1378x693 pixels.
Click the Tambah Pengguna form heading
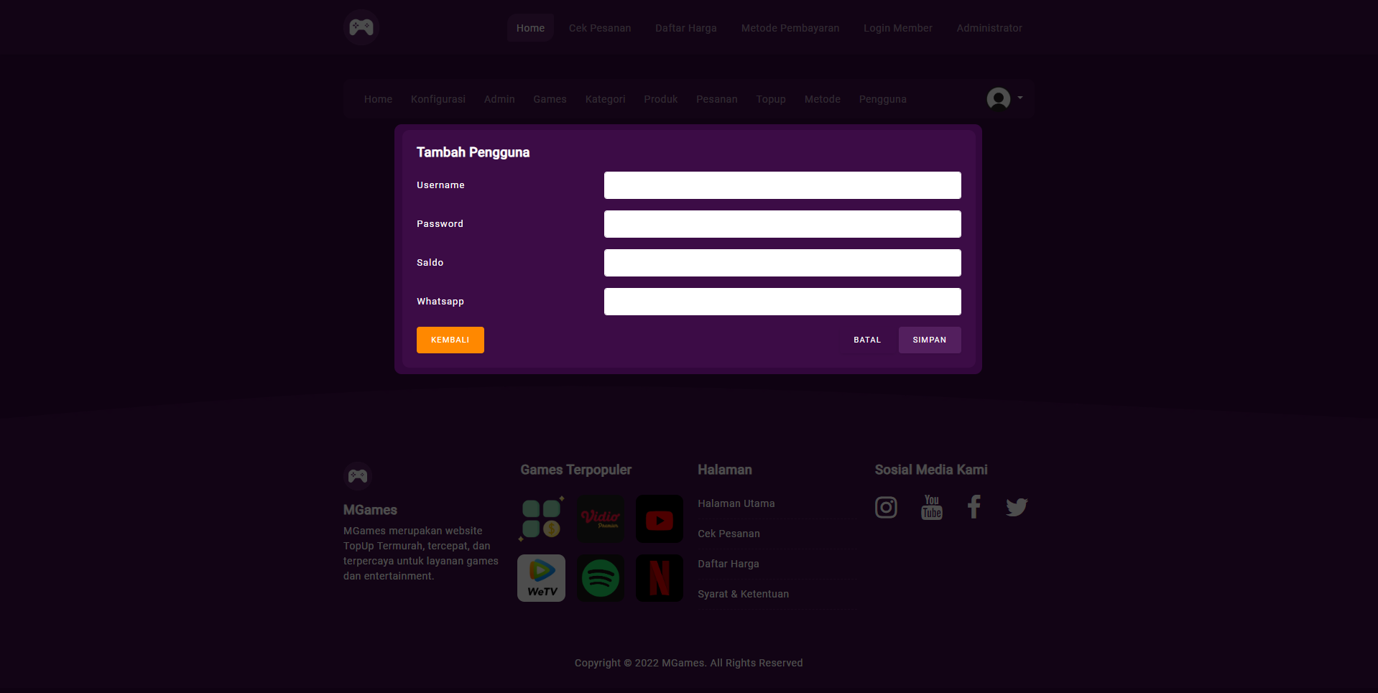(473, 152)
